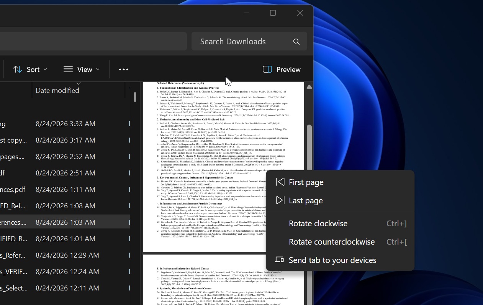The height and width of the screenshot is (305, 483).
Task: Click the Last page icon
Action: [x=280, y=200]
